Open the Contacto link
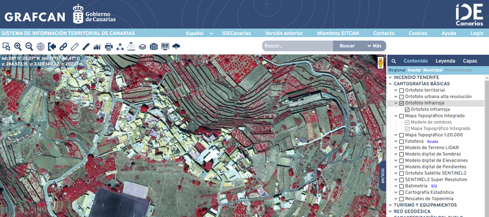The height and width of the screenshot is (217, 489). (x=384, y=33)
